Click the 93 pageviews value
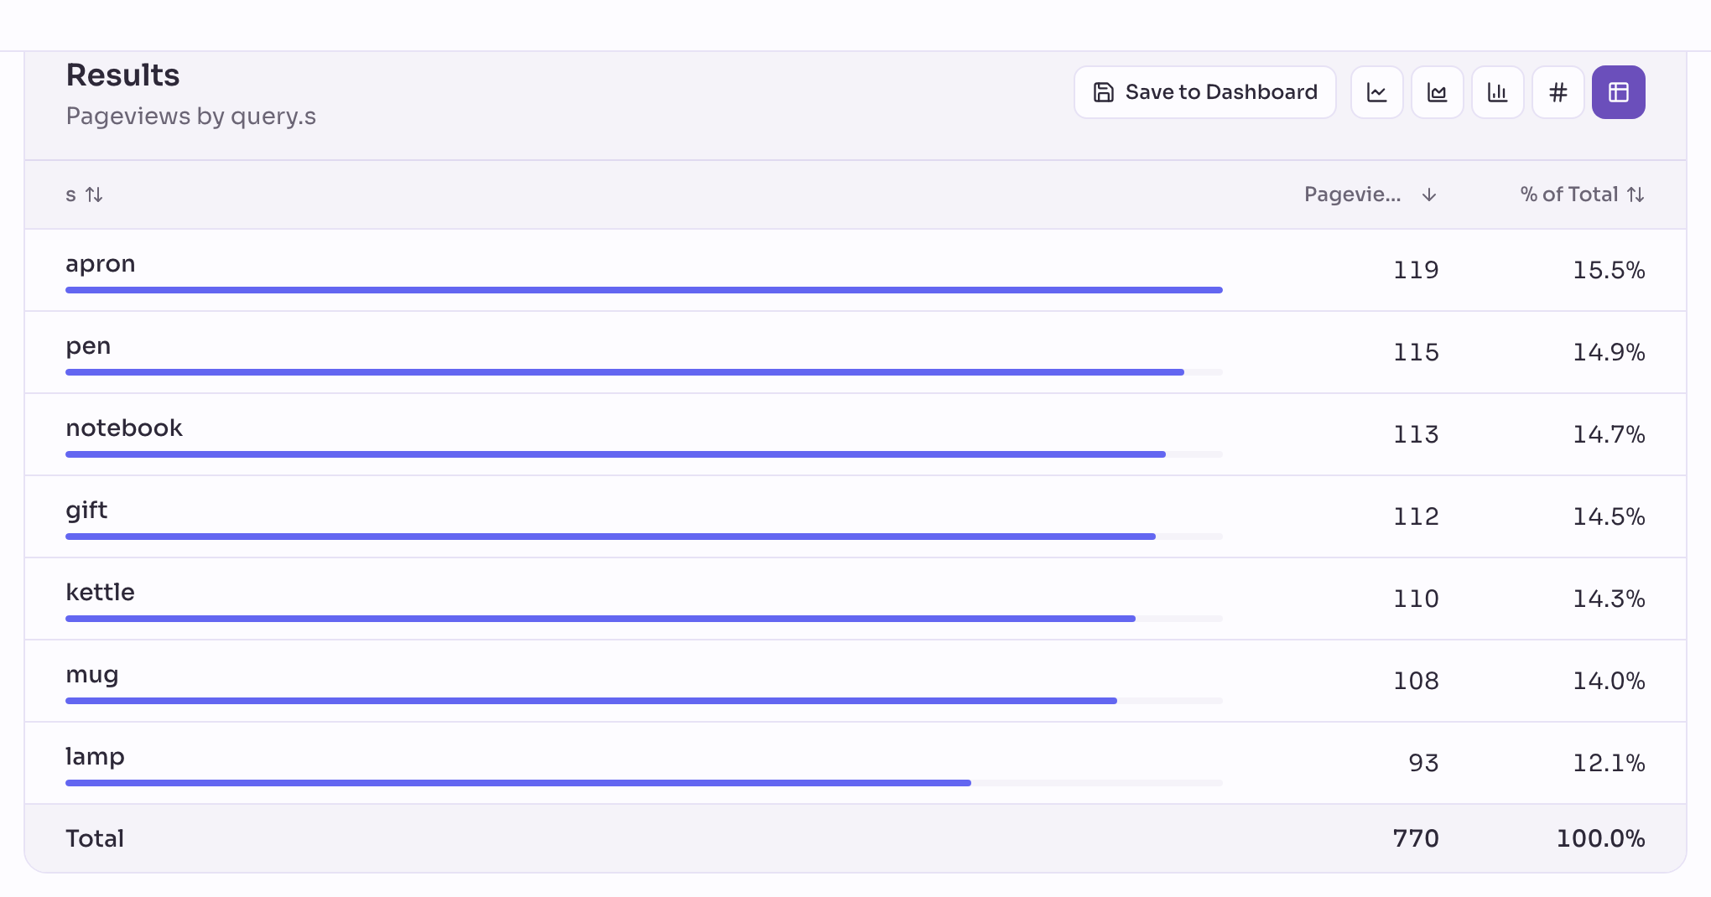The width and height of the screenshot is (1711, 897). click(x=1423, y=763)
